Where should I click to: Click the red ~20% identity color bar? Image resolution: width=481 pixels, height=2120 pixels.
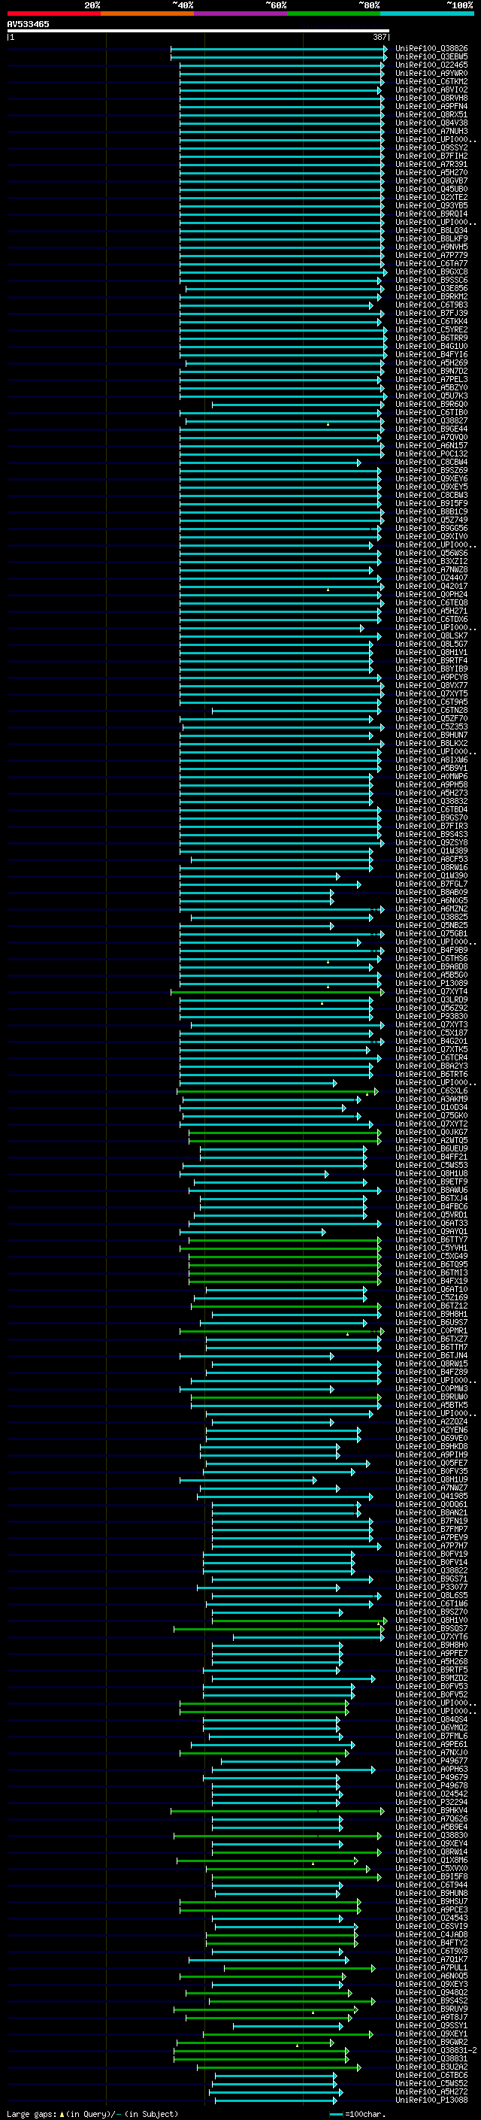point(53,14)
